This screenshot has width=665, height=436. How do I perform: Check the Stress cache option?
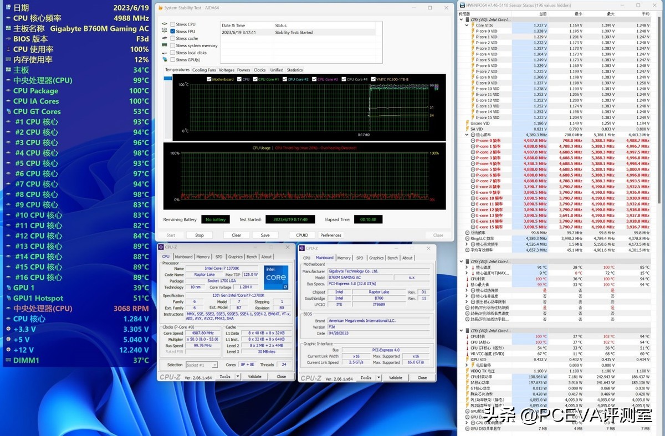[173, 38]
